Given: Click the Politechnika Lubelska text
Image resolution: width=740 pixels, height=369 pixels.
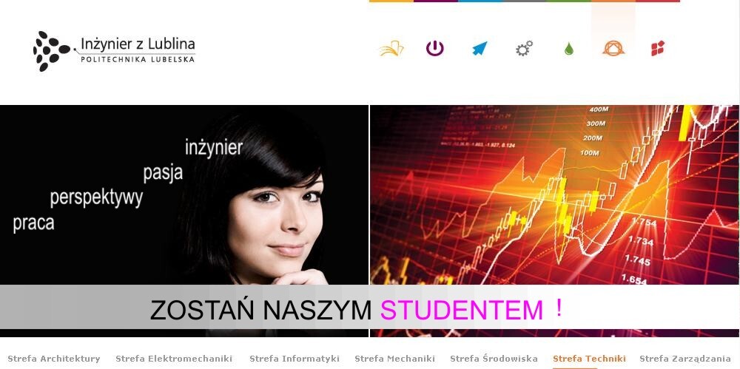Looking at the screenshot, I should pyautogui.click(x=138, y=60).
